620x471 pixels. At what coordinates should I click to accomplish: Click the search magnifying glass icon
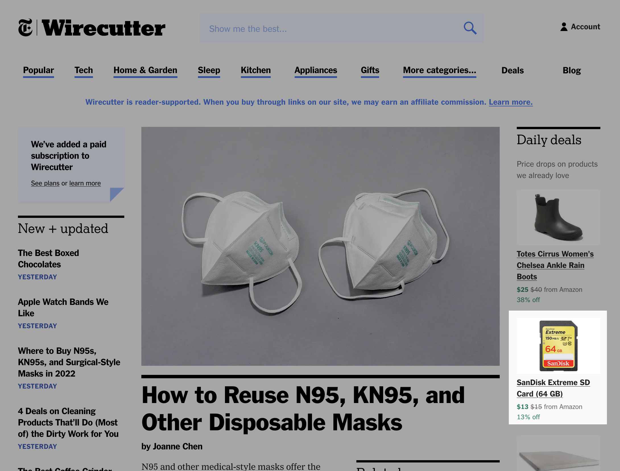coord(470,28)
